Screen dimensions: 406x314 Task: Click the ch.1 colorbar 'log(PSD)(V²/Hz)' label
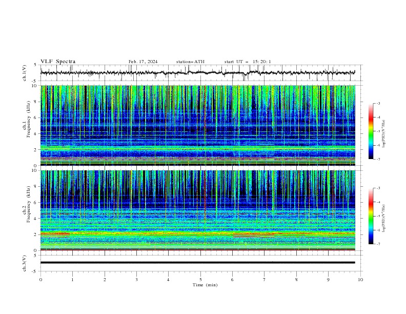tap(383, 134)
